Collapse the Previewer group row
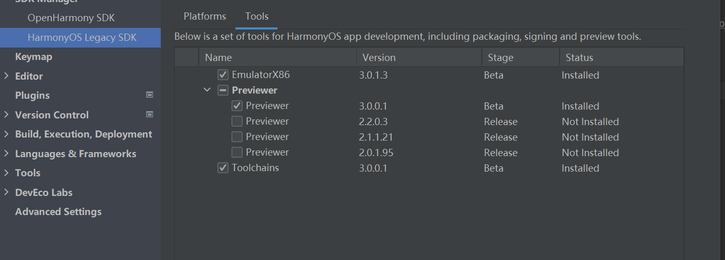This screenshot has height=260, width=725. coord(207,90)
